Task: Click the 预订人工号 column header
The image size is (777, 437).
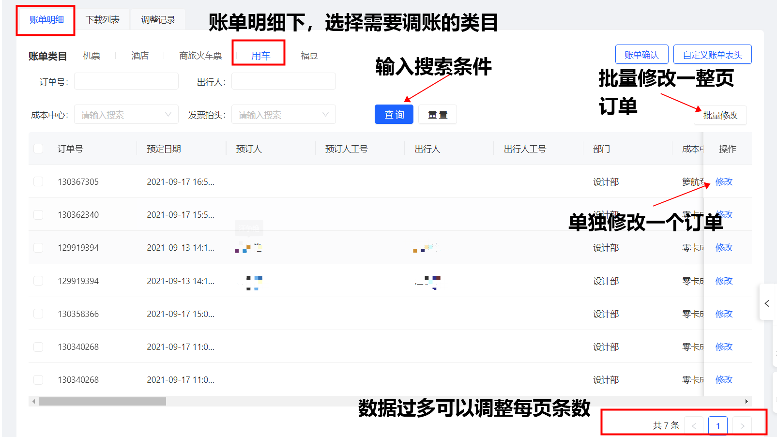Action: 346,149
